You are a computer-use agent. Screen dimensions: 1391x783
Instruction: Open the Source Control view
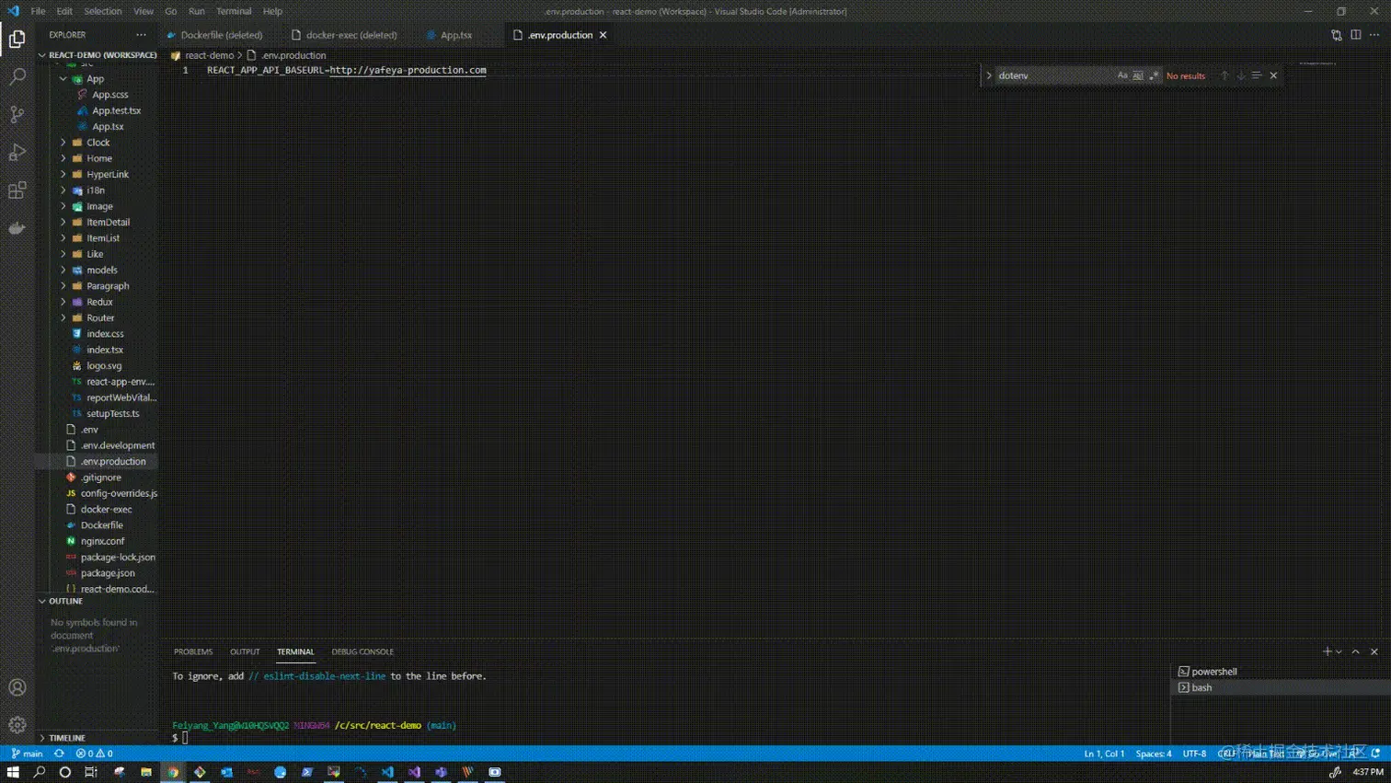17,114
